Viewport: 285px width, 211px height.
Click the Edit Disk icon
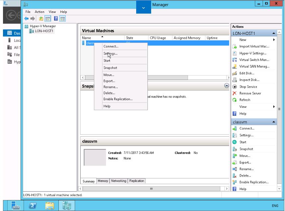click(235, 73)
